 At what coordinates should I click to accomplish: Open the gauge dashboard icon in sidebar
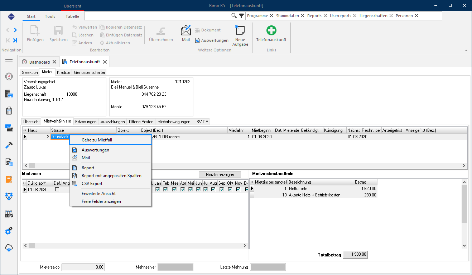[x=9, y=76]
